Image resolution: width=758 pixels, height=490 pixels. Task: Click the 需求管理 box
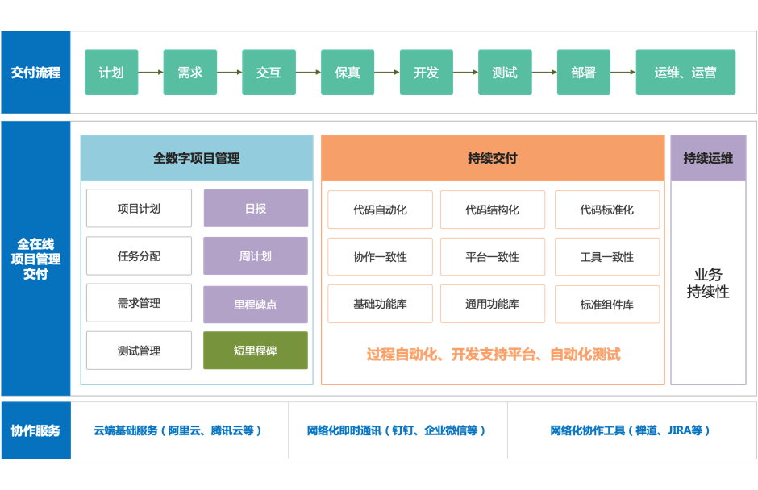(x=139, y=303)
